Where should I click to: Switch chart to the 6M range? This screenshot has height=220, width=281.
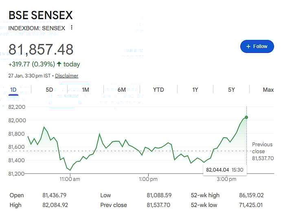point(122,90)
